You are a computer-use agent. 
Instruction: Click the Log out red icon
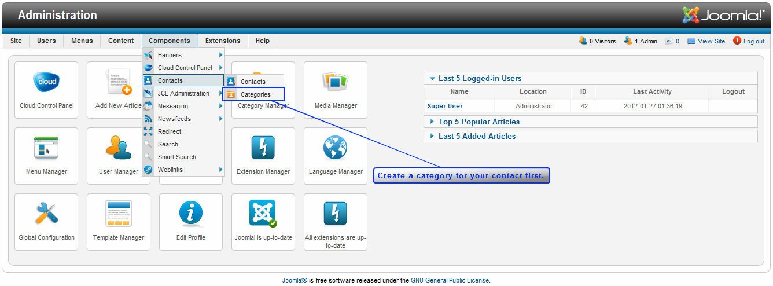click(737, 41)
